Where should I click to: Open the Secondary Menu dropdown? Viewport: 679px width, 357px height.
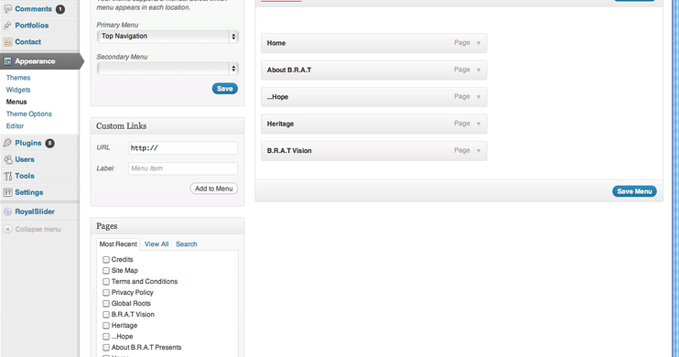167,69
